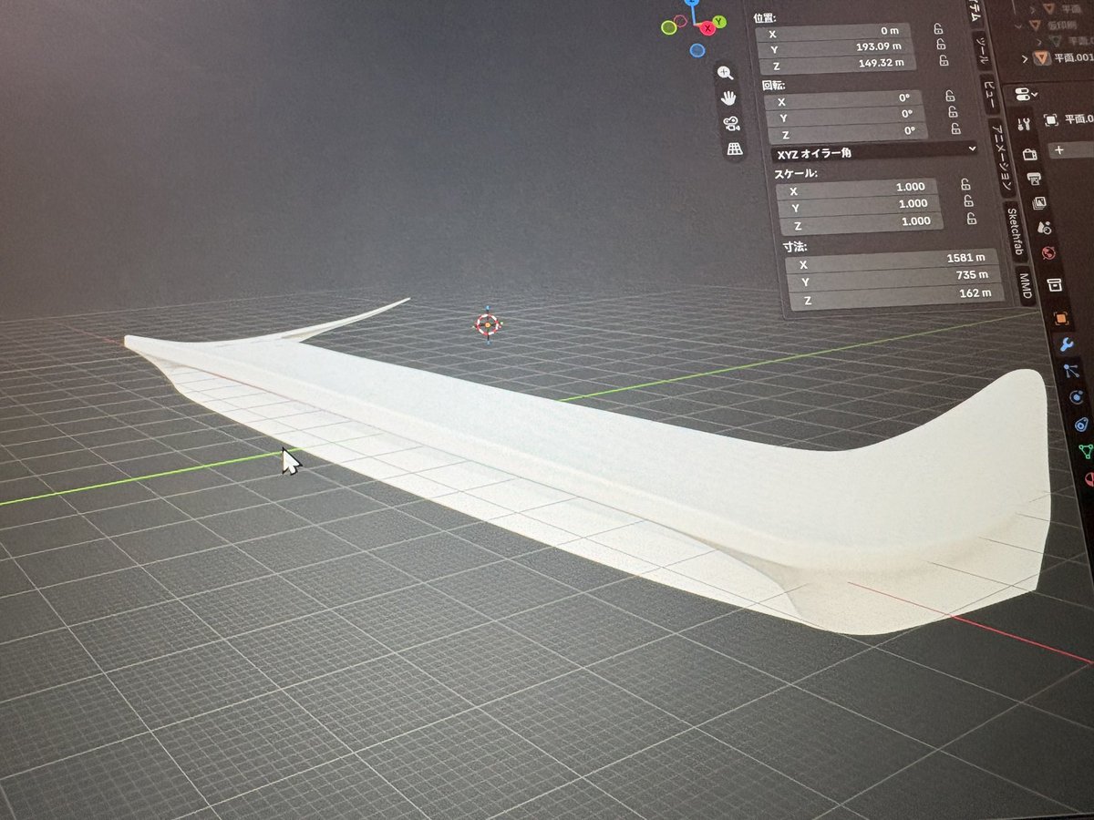Open the Object Constraints properties icon
This screenshot has height=820, width=1094.
pyautogui.click(x=1082, y=425)
